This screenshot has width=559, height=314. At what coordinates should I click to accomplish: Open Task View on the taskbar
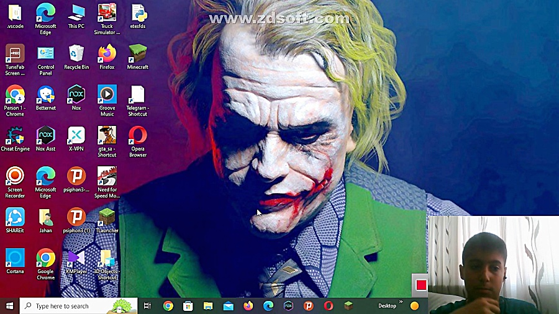point(147,306)
